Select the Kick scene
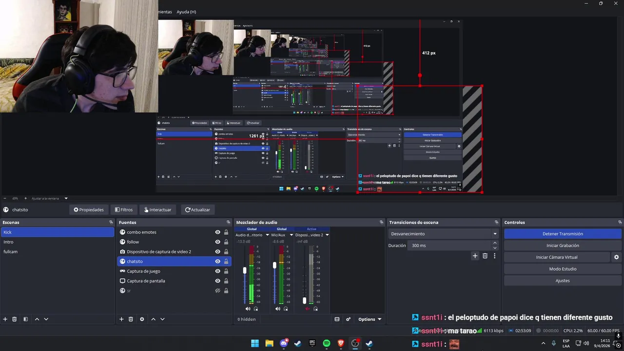This screenshot has width=624, height=351. coord(58,232)
